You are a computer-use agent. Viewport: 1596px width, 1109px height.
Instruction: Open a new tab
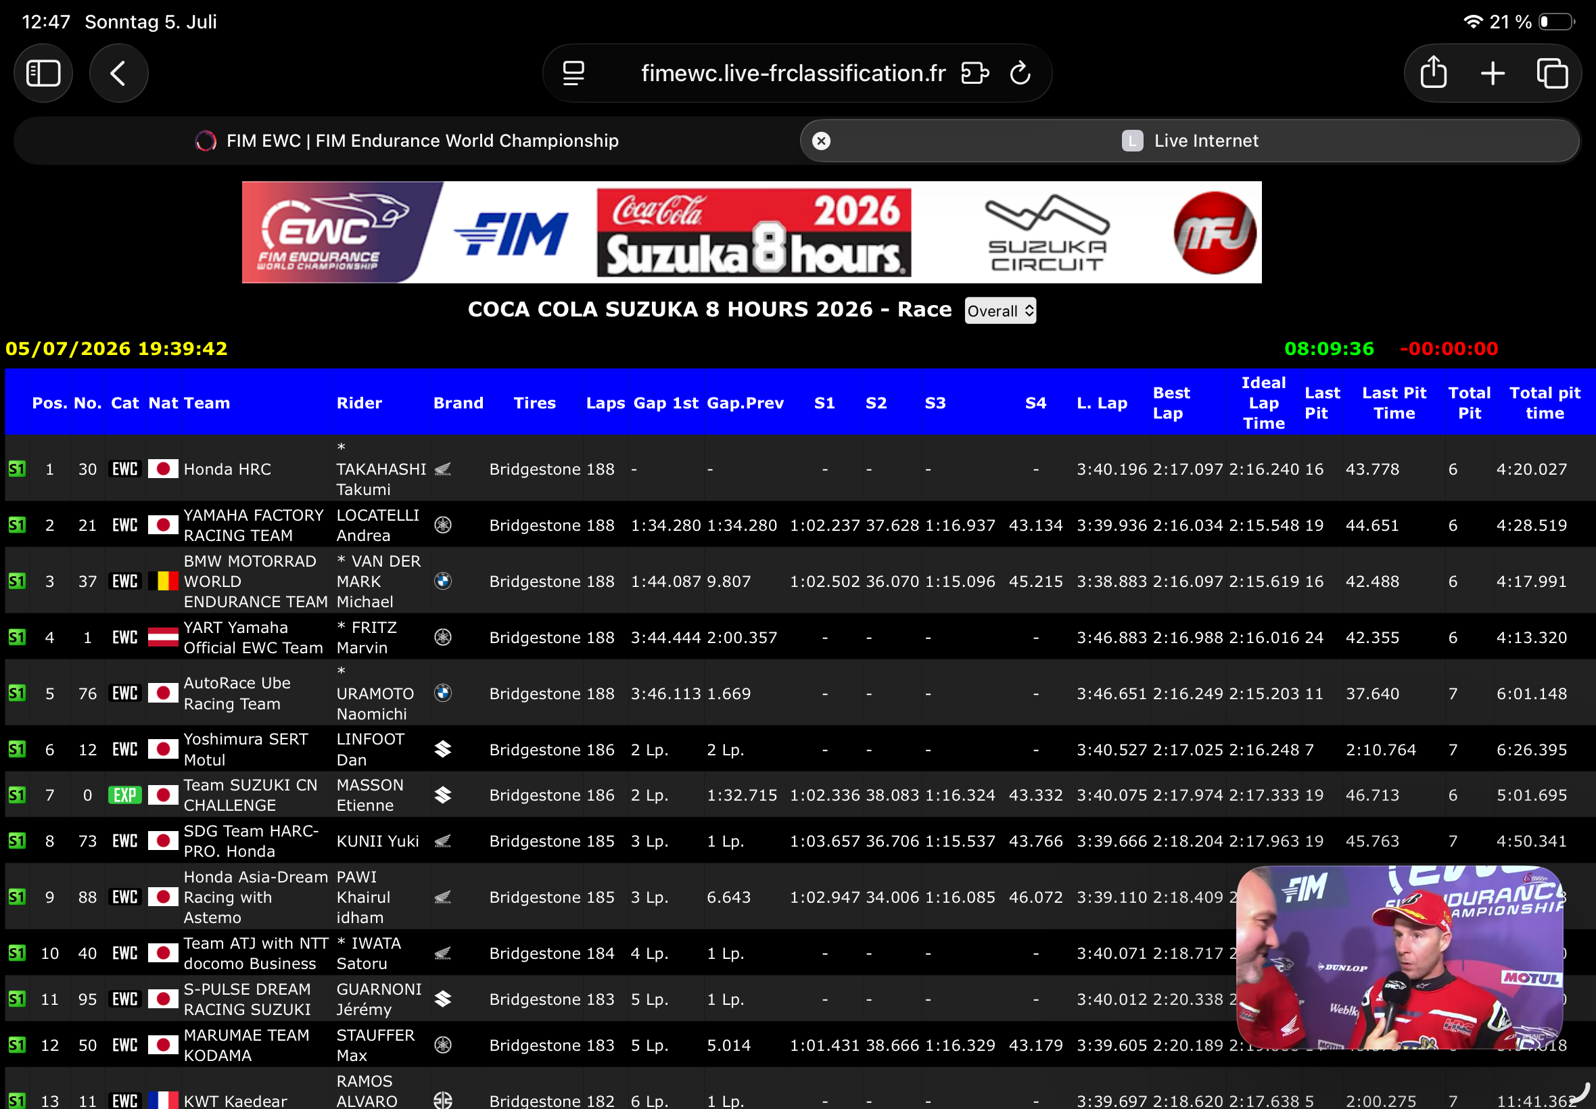pyautogui.click(x=1493, y=73)
